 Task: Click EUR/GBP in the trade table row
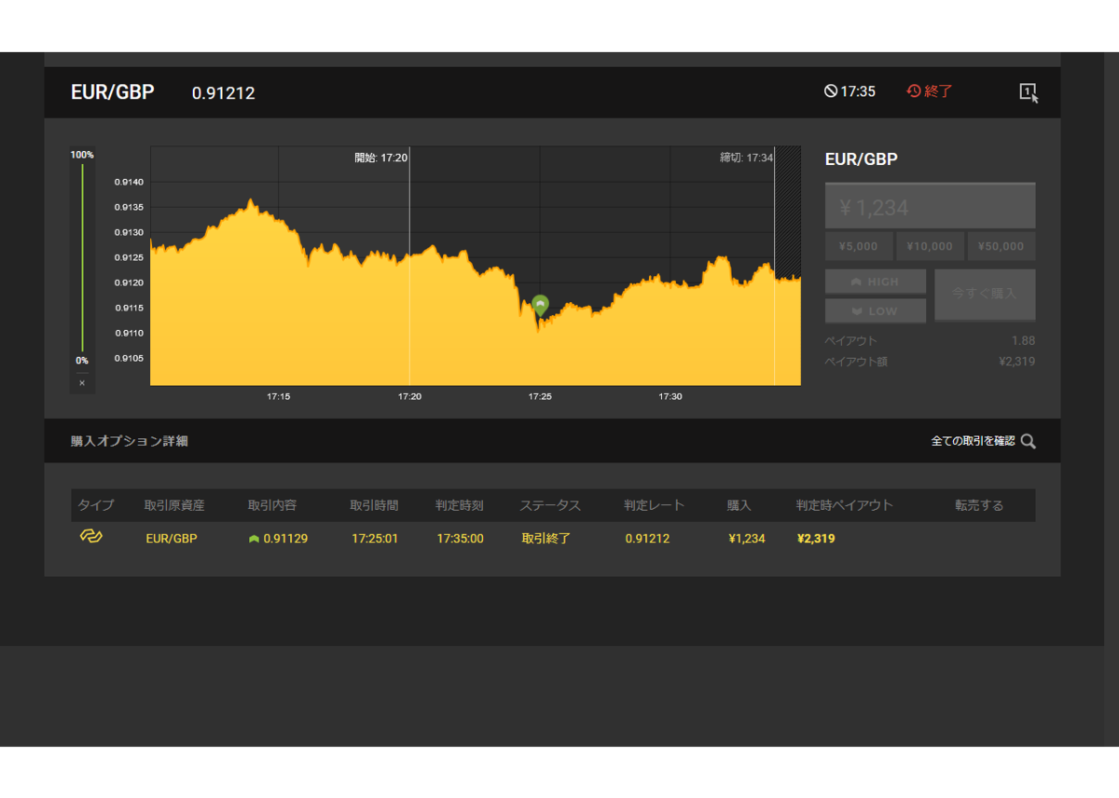(172, 539)
